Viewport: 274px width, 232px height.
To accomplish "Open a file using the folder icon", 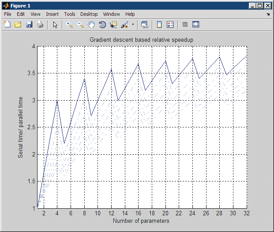I will [18, 25].
